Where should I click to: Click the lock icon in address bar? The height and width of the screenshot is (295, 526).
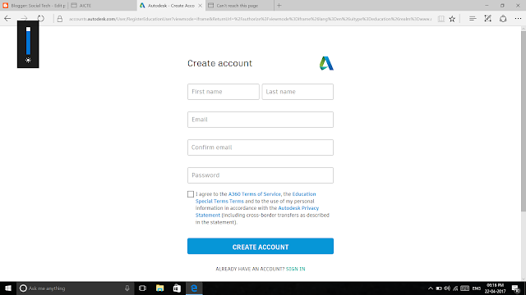click(60, 19)
